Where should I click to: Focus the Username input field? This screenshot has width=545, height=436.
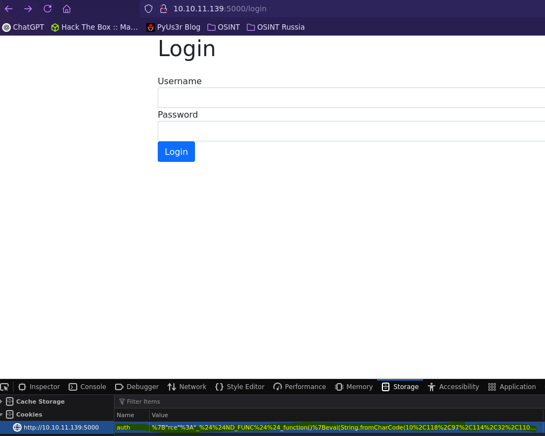pyautogui.click(x=352, y=98)
